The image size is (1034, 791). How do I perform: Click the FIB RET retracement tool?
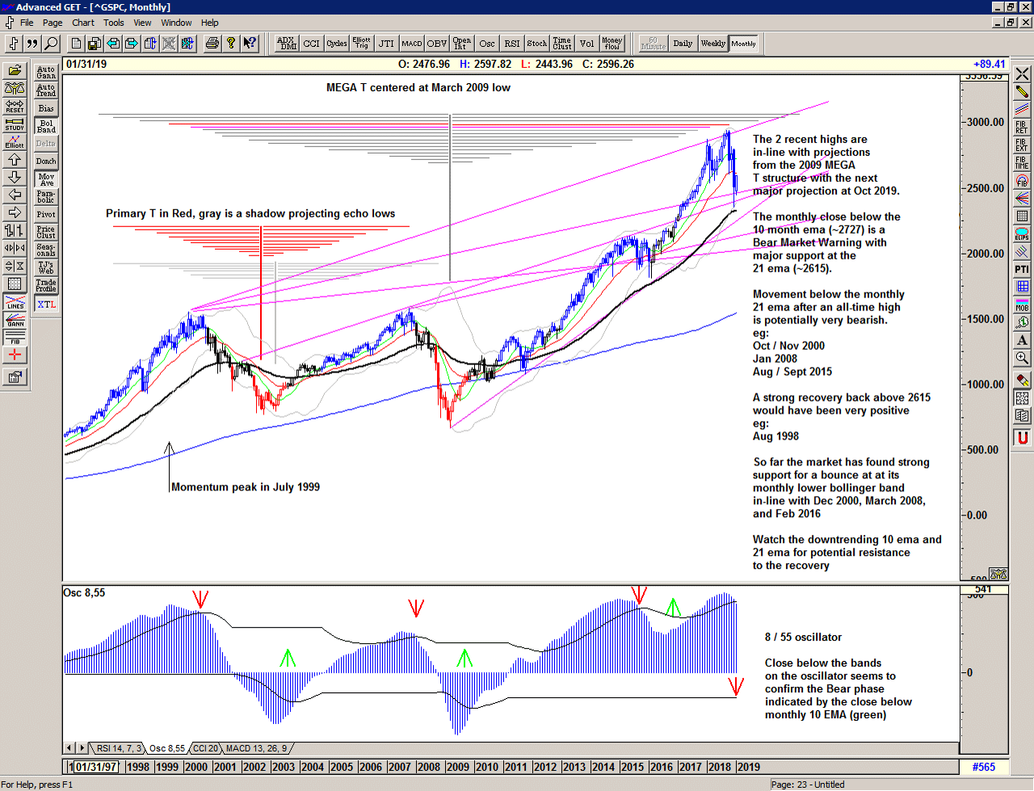click(1022, 127)
